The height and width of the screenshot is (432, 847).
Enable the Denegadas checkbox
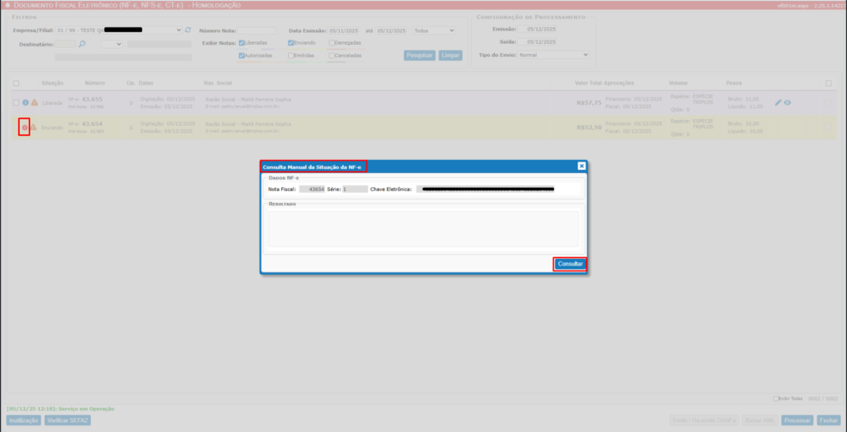[x=332, y=43]
